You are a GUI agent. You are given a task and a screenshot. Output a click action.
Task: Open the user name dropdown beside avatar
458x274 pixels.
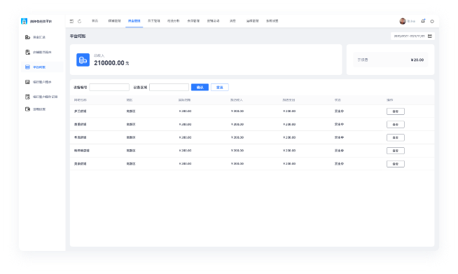(411, 21)
